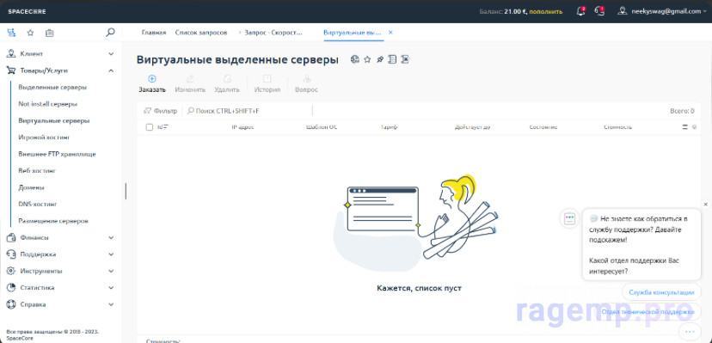Open notifications bell icon

(580, 12)
